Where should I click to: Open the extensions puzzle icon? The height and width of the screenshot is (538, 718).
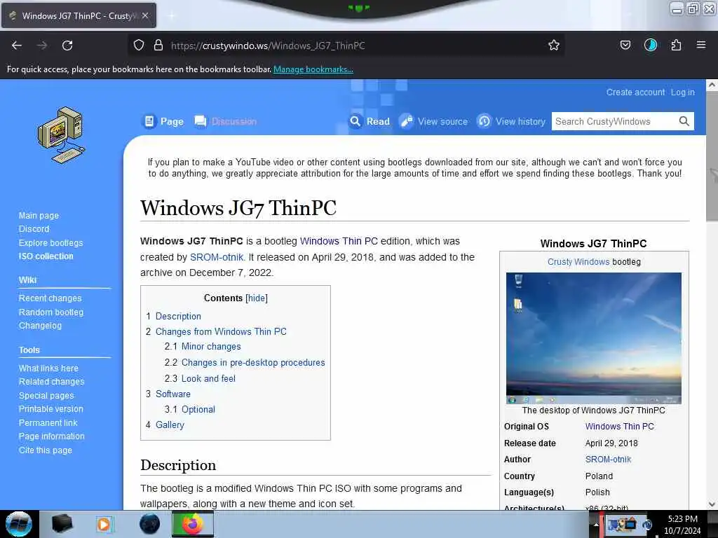[x=676, y=46]
